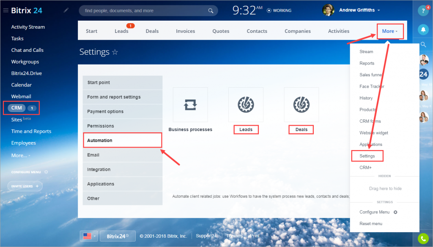Screen dimensions: 433x247
Task: Open the user menu arrow beside Andrew Griffiths
Action: (x=379, y=10)
